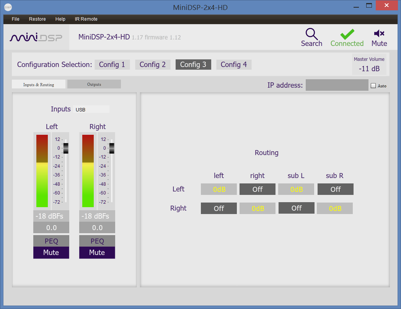Maximize the MiniDSP-2x4-HD window

[369, 6]
